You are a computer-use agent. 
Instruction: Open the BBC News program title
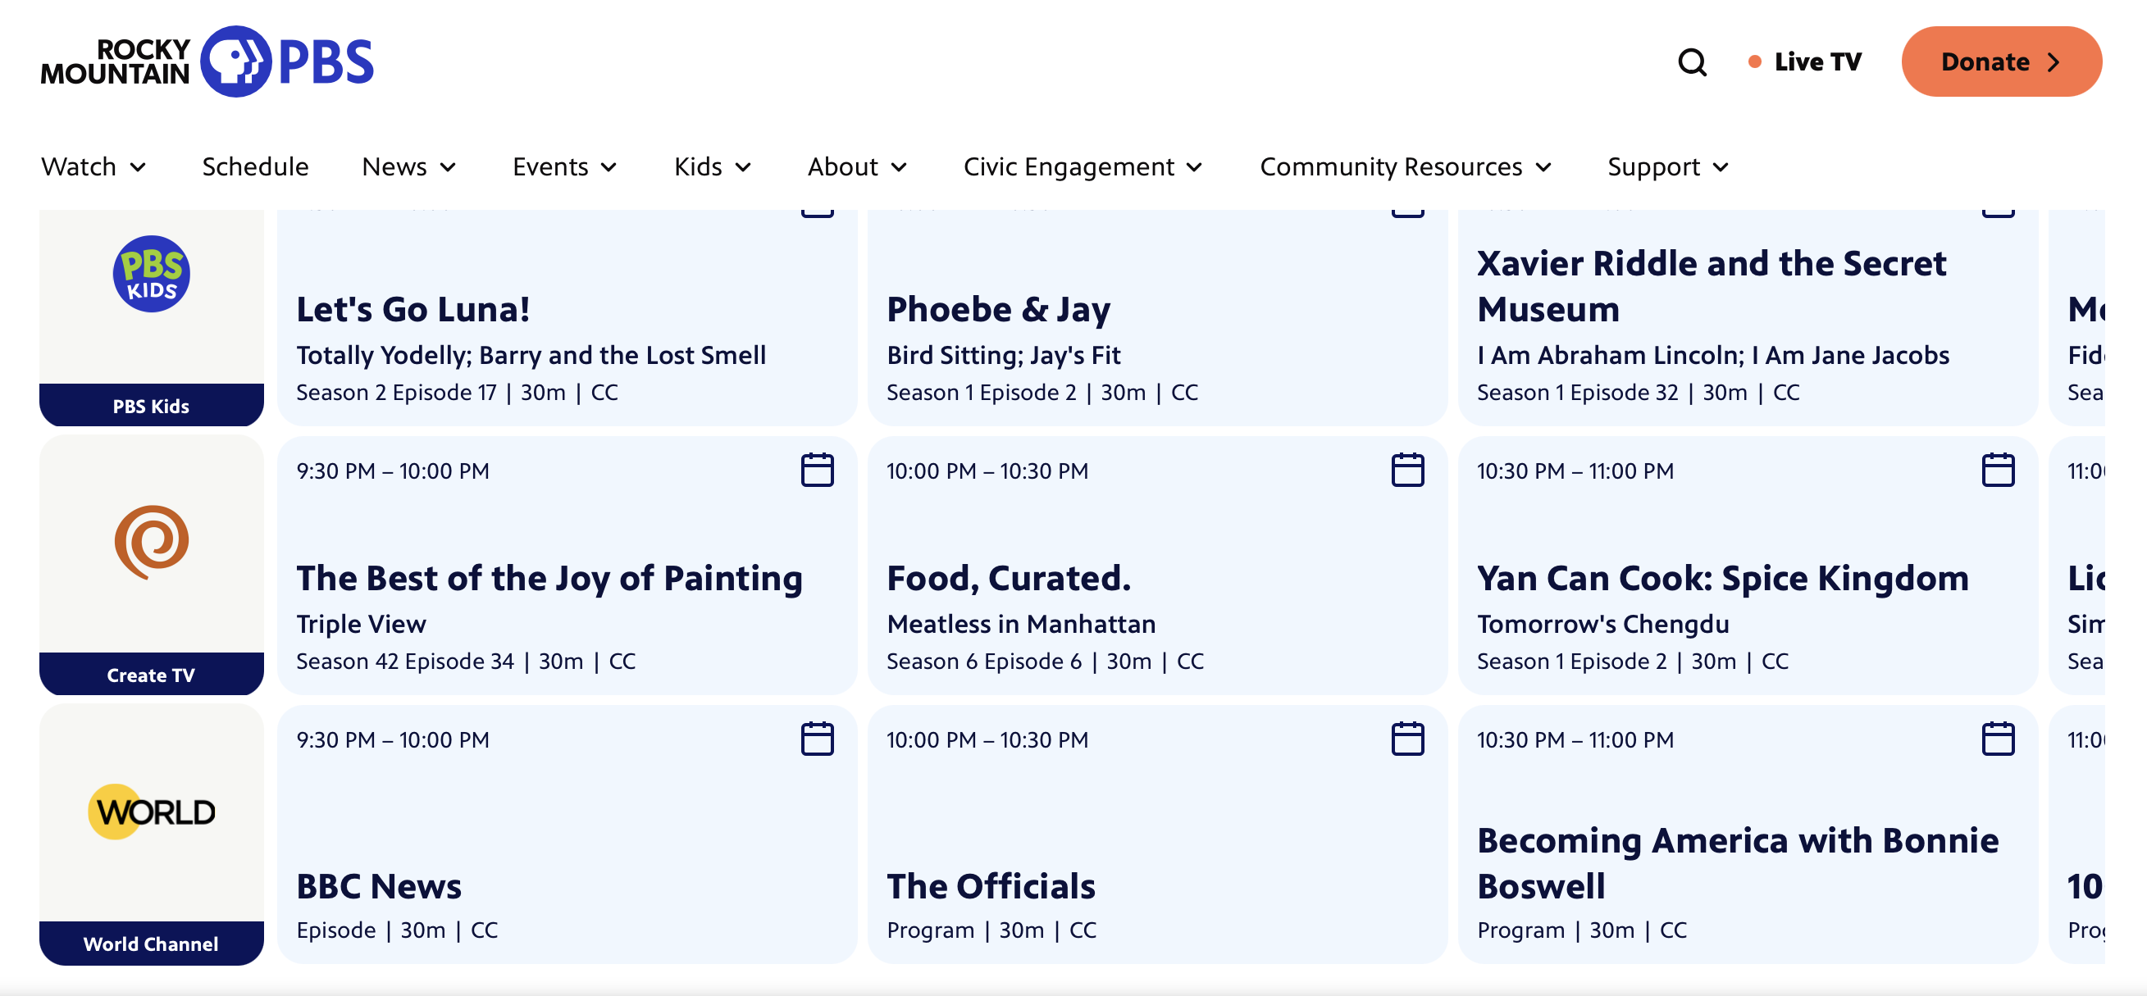(x=378, y=886)
